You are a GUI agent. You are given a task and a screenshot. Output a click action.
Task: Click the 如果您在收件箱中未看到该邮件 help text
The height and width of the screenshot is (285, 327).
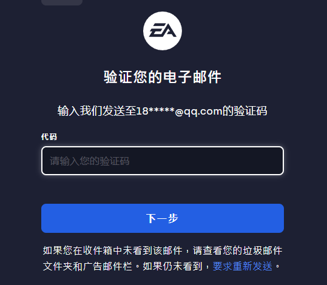[x=113, y=250]
